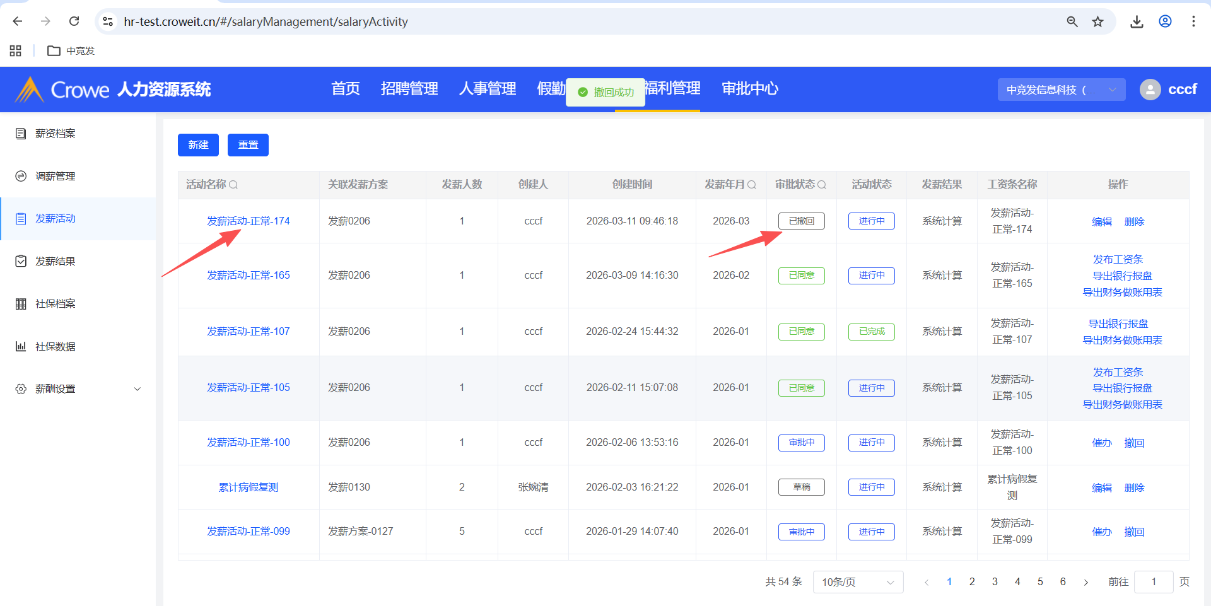Switch to 审批中心 in top navigation
This screenshot has height=606, width=1211.
pyautogui.click(x=749, y=89)
